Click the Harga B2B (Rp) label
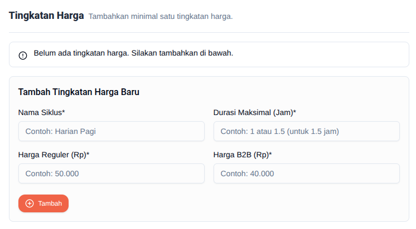This screenshot has width=416, height=229. (x=246, y=155)
